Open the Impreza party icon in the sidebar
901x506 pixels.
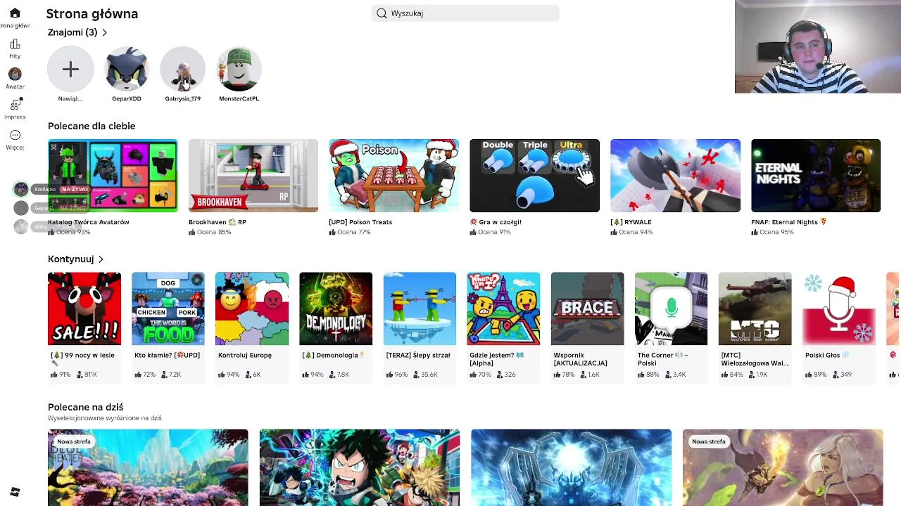tap(15, 105)
